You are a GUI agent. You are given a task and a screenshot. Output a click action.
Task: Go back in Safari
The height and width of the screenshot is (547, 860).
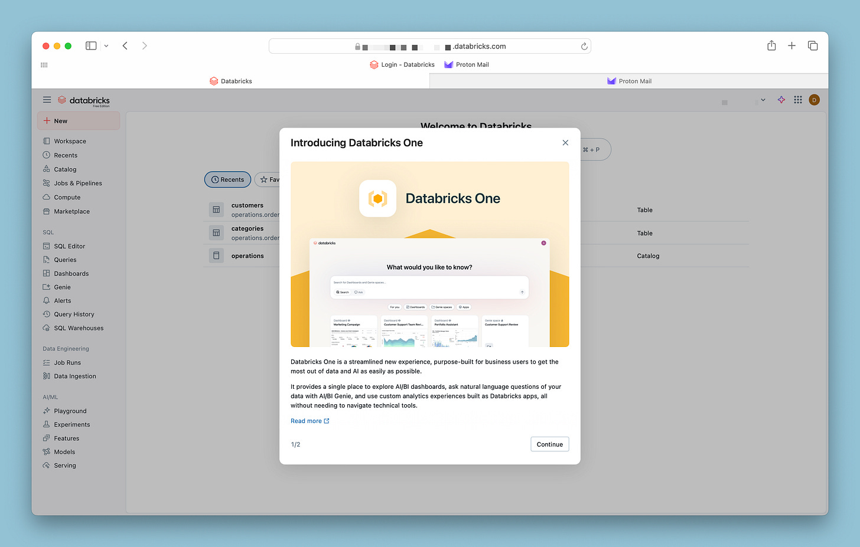[x=125, y=45]
